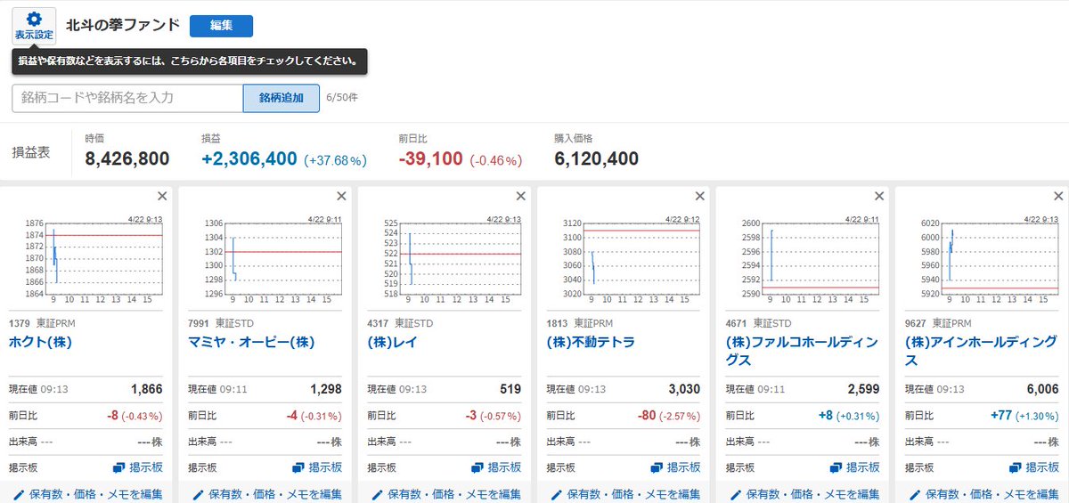Click 不動テトラ change -80 (-2.57%)
The height and width of the screenshot is (503, 1069).
click(669, 416)
